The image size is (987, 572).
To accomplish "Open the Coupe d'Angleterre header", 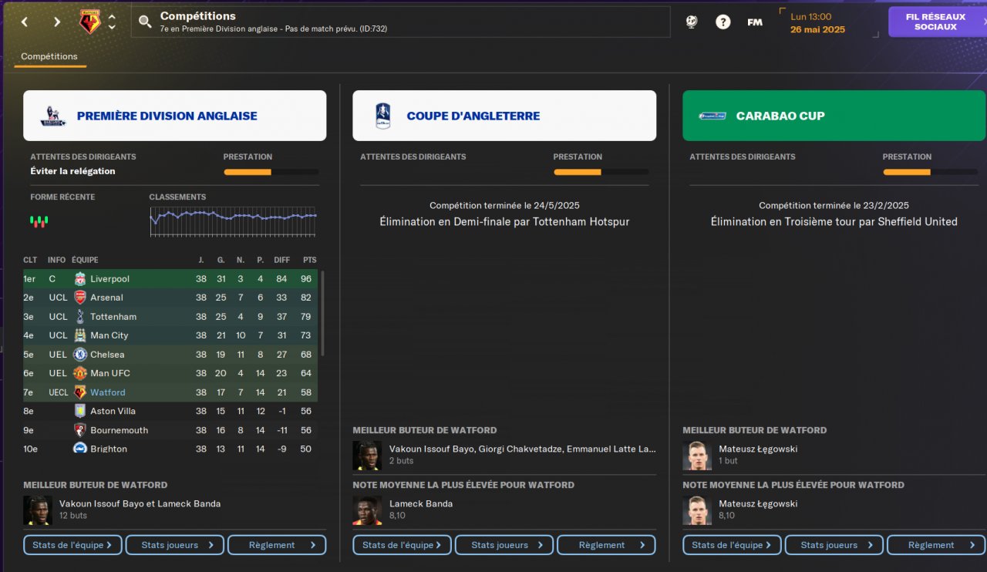I will click(x=504, y=116).
